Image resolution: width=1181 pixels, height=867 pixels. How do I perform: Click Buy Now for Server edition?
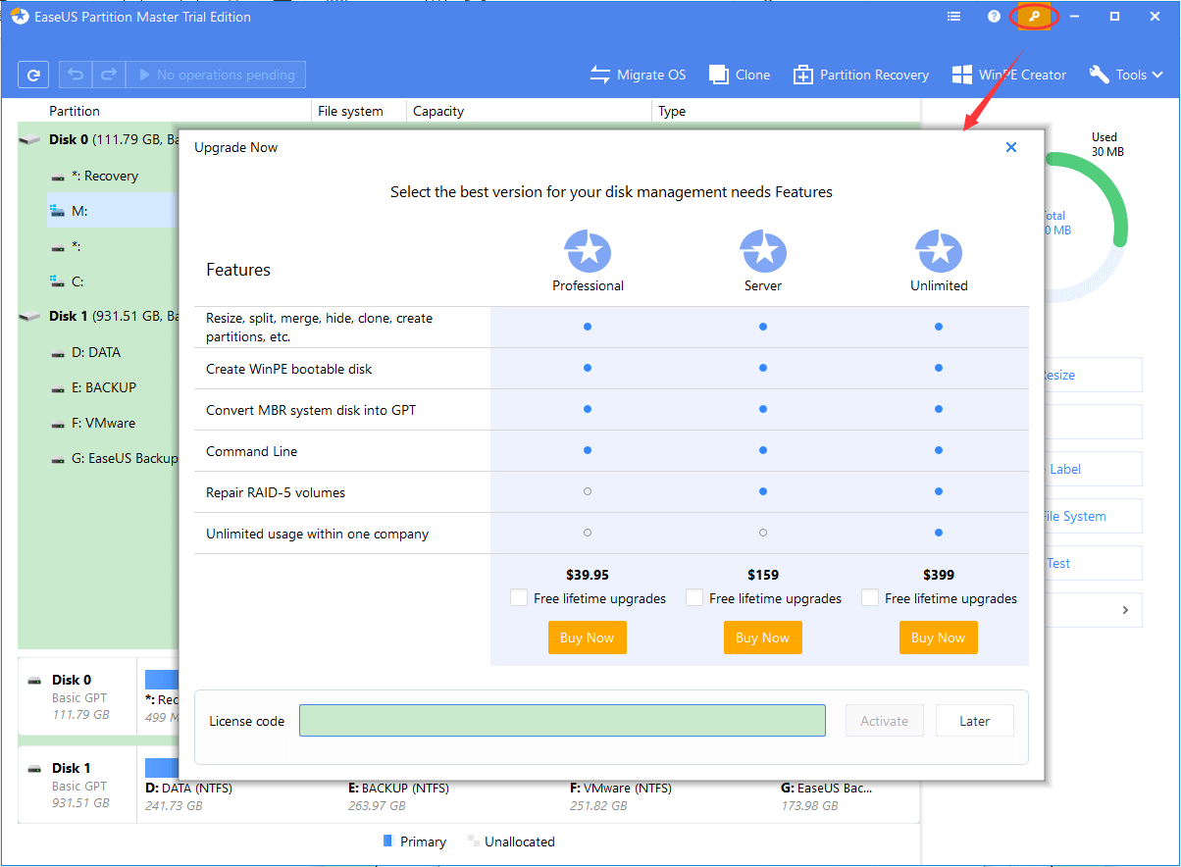[763, 637]
